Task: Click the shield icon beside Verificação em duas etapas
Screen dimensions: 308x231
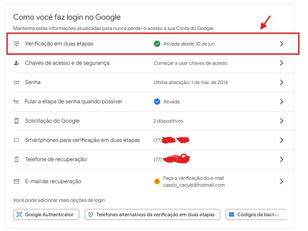Action: click(x=16, y=44)
